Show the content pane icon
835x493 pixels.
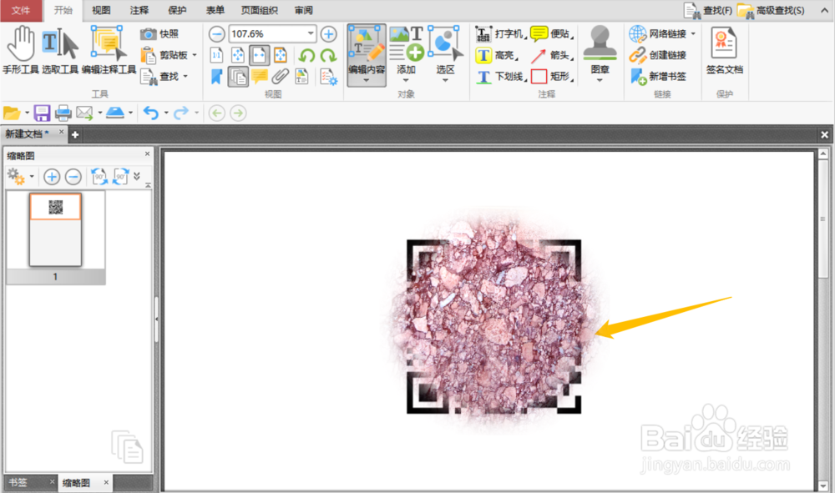pyautogui.click(x=301, y=77)
